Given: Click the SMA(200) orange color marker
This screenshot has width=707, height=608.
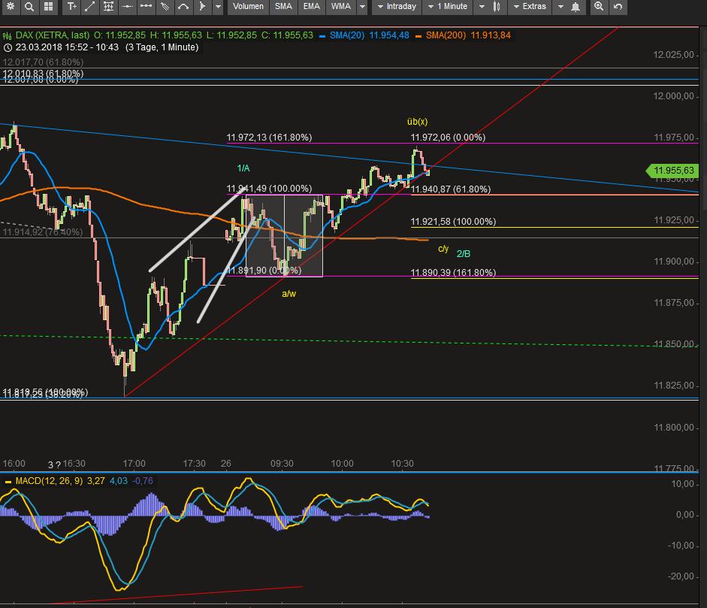Looking at the screenshot, I should (418, 36).
